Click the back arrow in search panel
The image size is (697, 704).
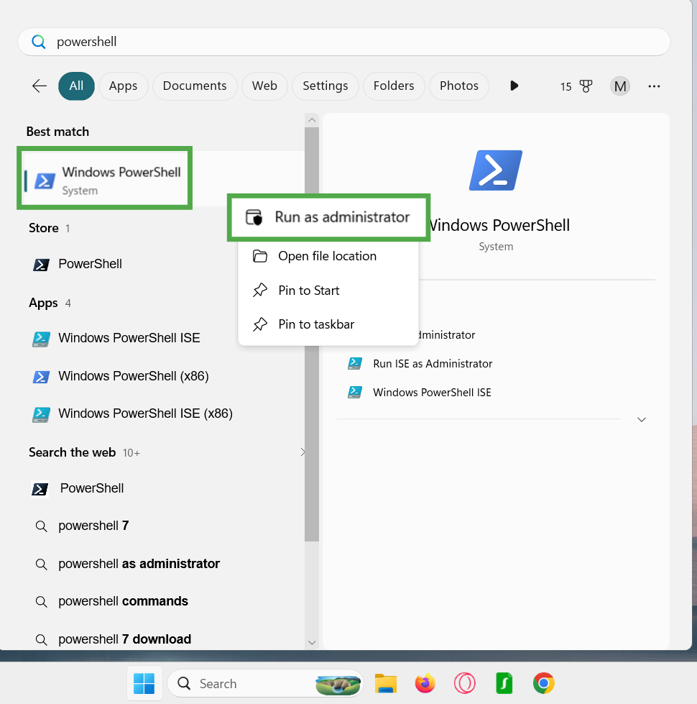tap(40, 86)
